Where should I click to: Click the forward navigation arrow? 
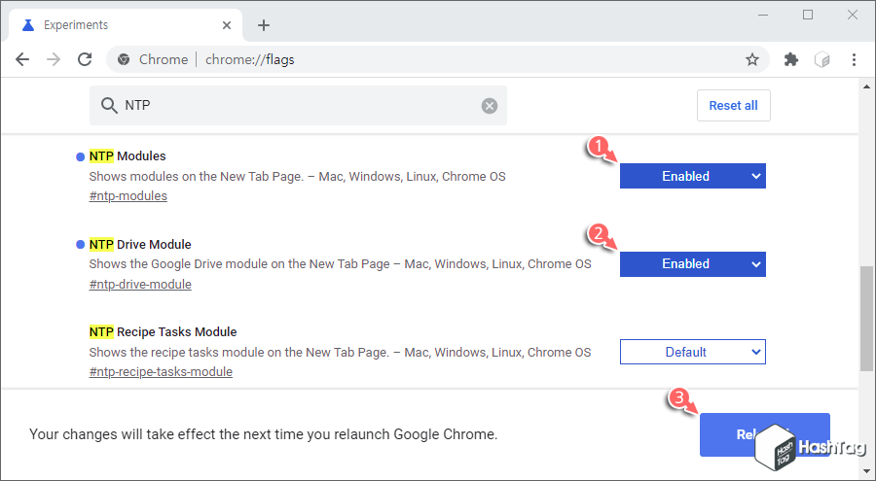[54, 59]
